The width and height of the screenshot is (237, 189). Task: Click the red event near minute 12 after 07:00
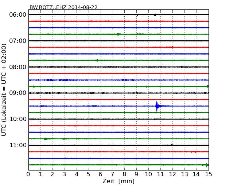point(172,48)
